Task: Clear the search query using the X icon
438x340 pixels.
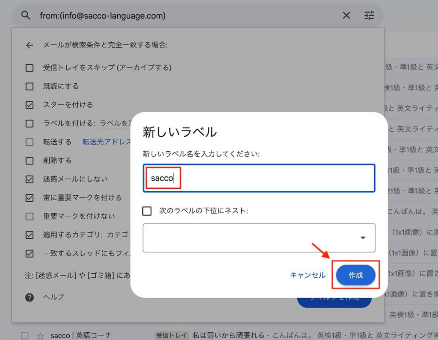Action: click(347, 15)
